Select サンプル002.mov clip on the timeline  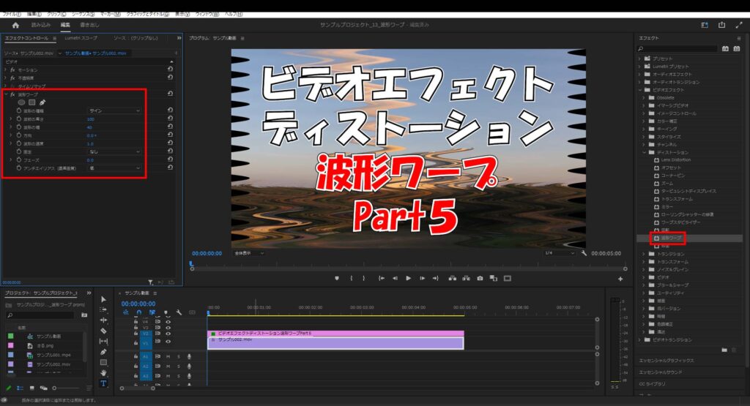335,343
